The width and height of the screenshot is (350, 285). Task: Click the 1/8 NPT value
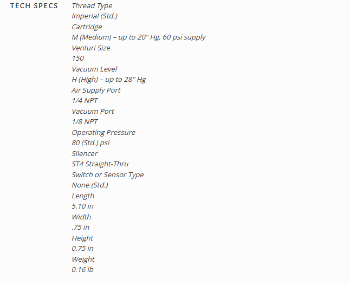click(x=85, y=122)
